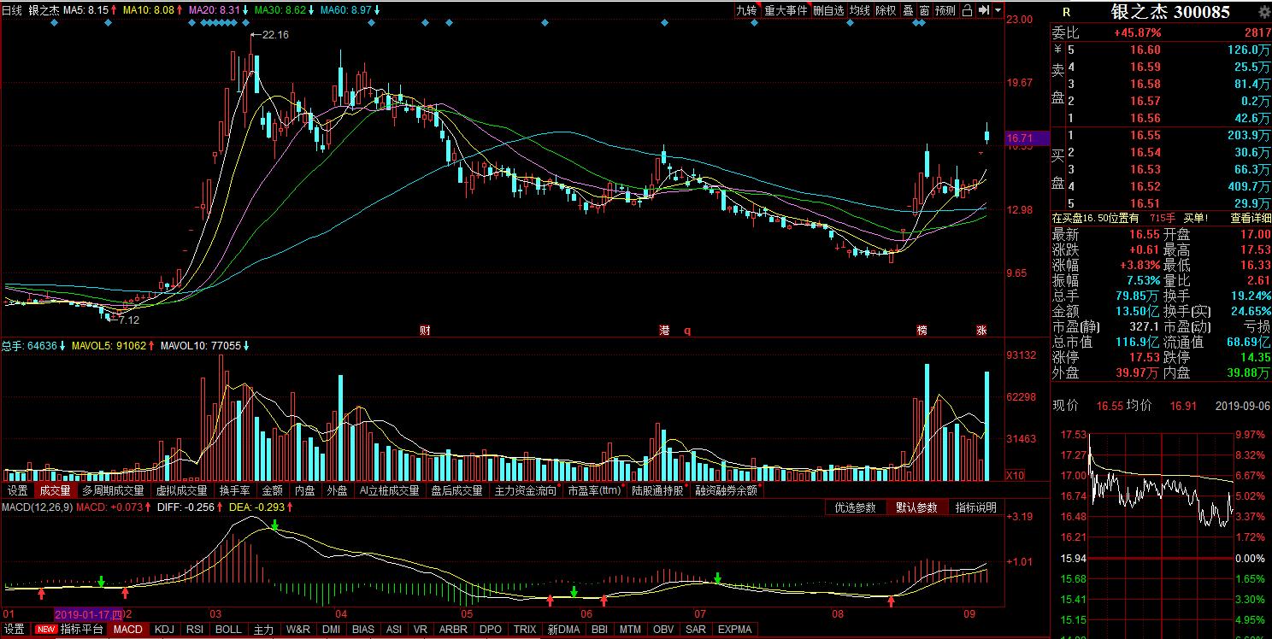1272x639 pixels.
Task: Click the ¥ symbol in sell panel
Action: [x=1057, y=50]
